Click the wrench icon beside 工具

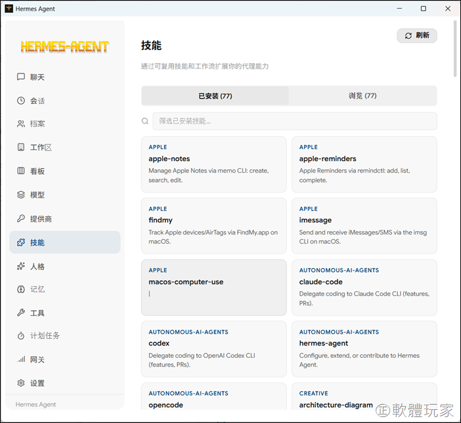pyautogui.click(x=21, y=313)
